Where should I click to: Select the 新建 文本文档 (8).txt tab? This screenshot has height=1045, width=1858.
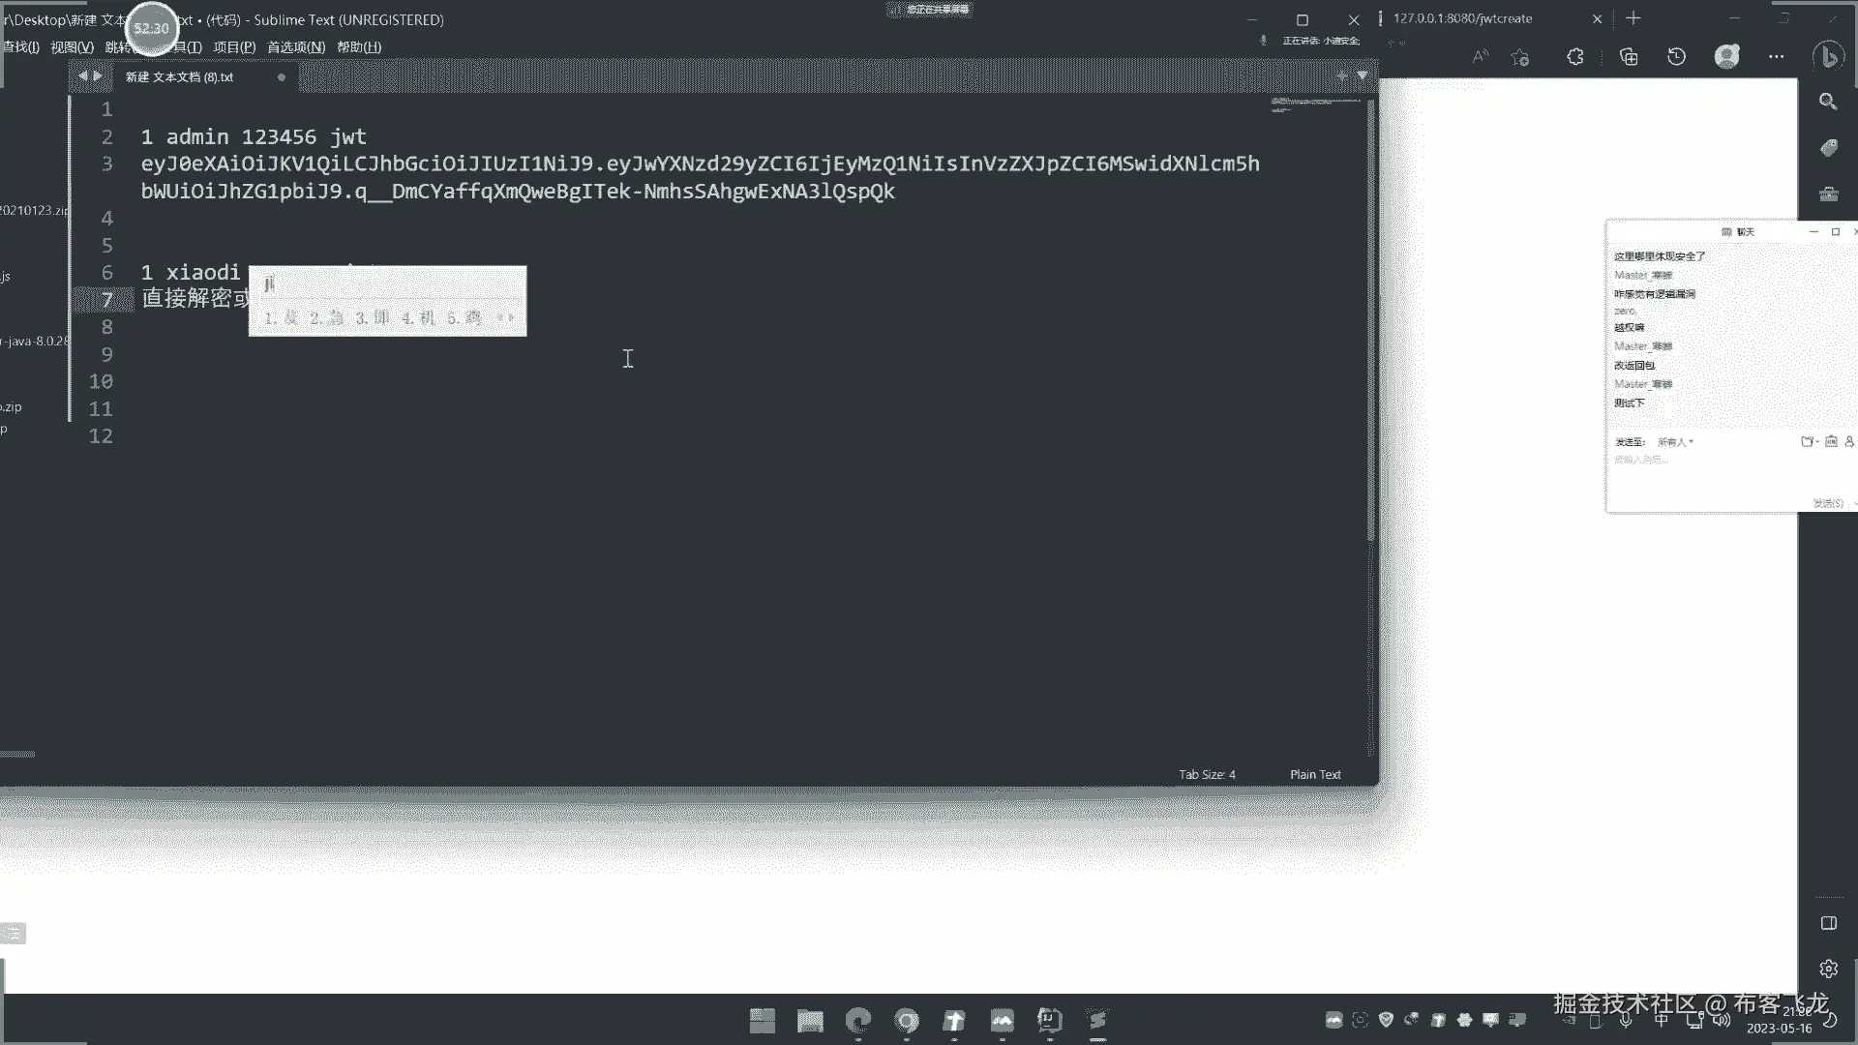pyautogui.click(x=180, y=76)
